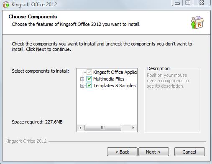
Task: Uncheck the Templates & Samples checkbox
Action: coord(89,86)
